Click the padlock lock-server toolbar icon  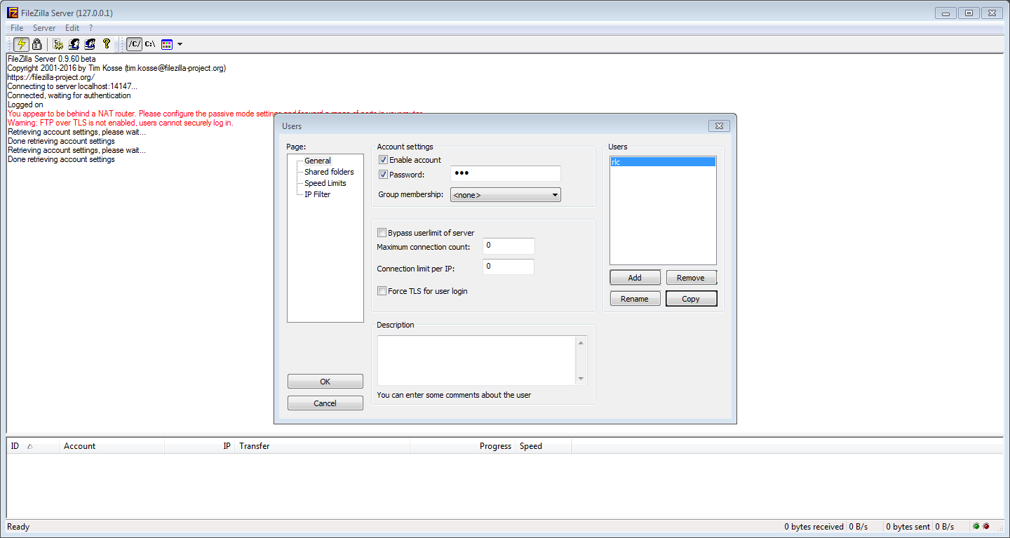pyautogui.click(x=37, y=43)
